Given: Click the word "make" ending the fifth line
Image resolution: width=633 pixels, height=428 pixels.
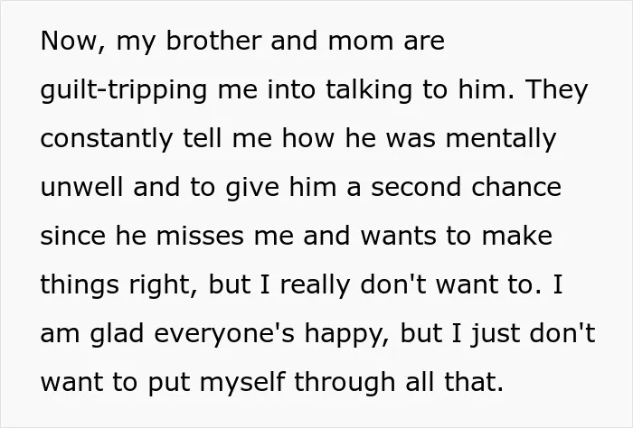Looking at the screenshot, I should [x=517, y=236].
